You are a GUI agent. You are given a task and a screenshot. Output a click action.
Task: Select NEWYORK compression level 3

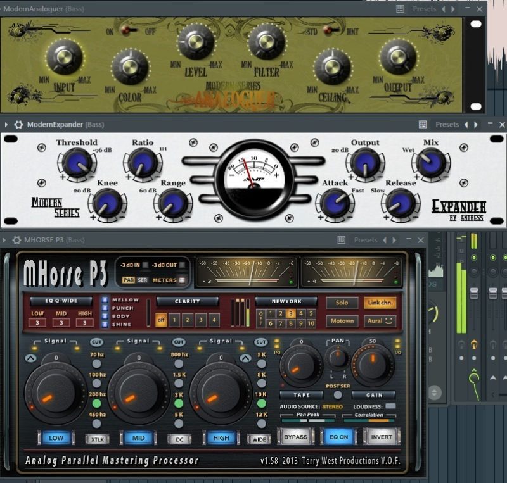291,313
